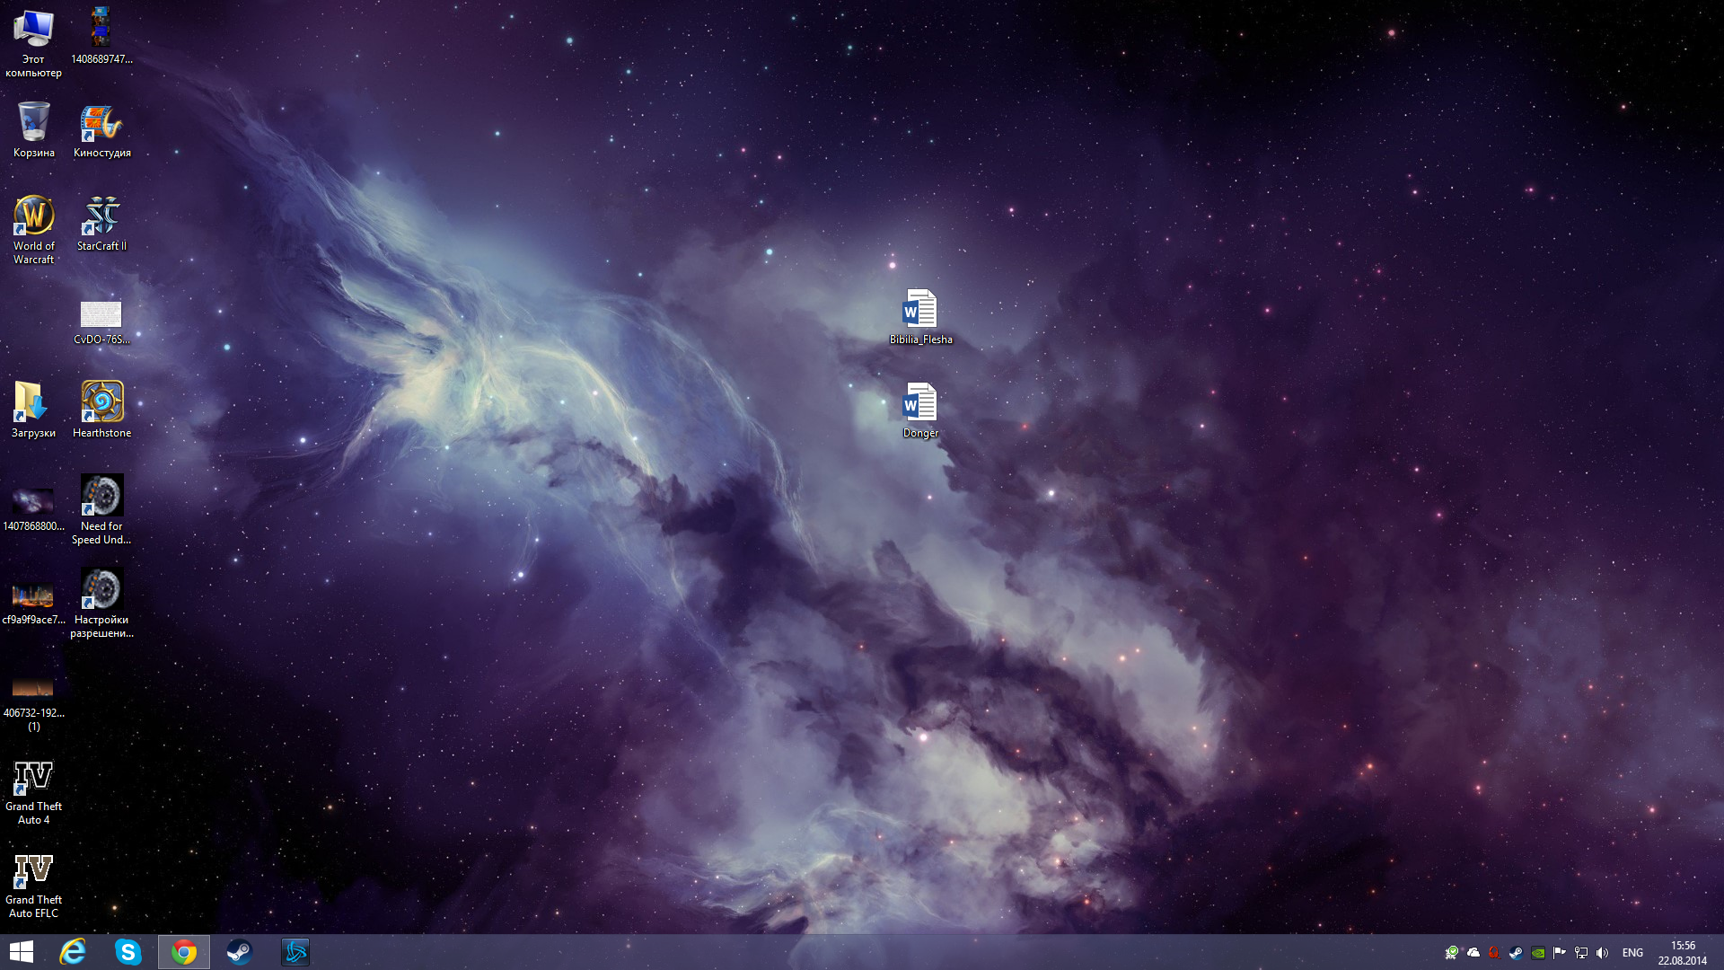Open Steam from the taskbar
The height and width of the screenshot is (970, 1724).
point(239,952)
